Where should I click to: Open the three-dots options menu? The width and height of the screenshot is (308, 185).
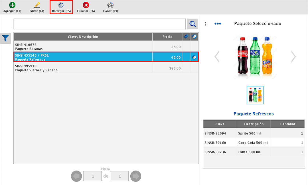218,24
